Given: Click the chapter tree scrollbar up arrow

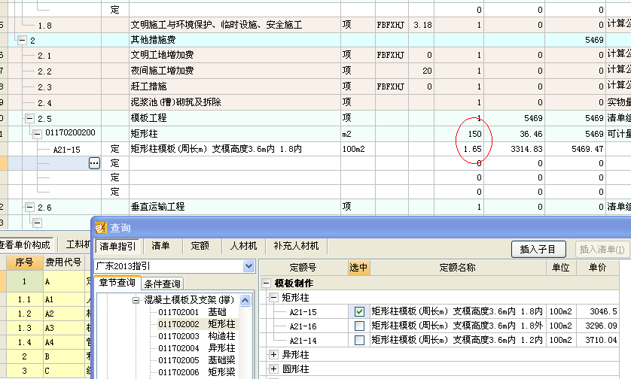Looking at the screenshot, I should tap(245, 300).
